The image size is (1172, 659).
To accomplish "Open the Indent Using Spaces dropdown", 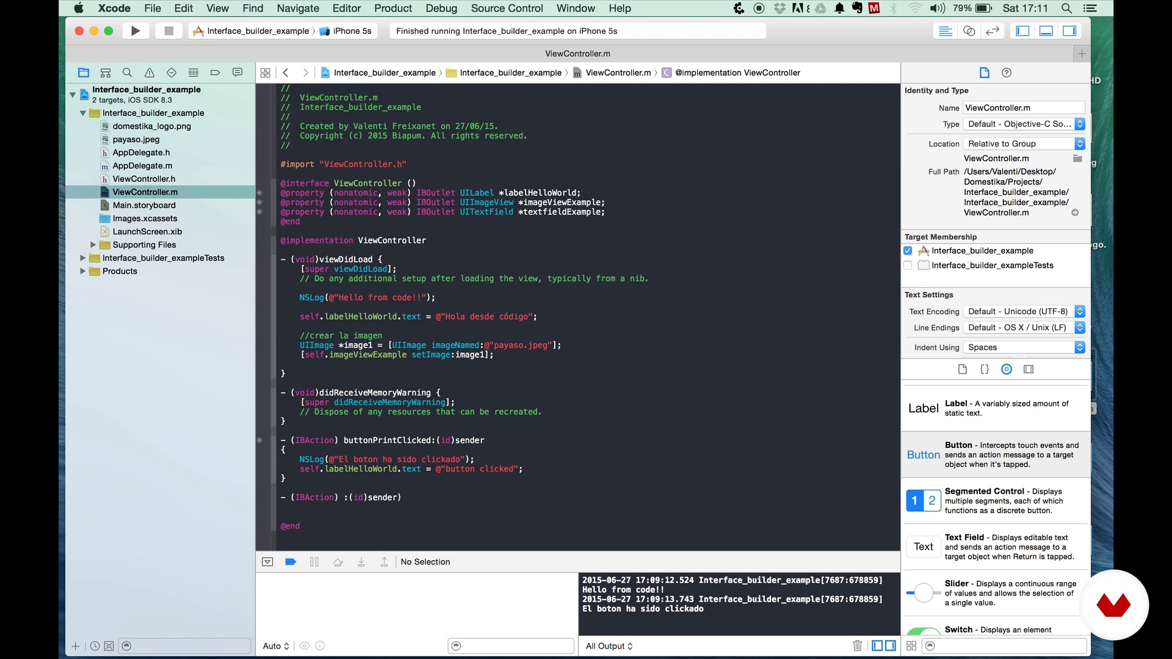I will tap(1024, 347).
